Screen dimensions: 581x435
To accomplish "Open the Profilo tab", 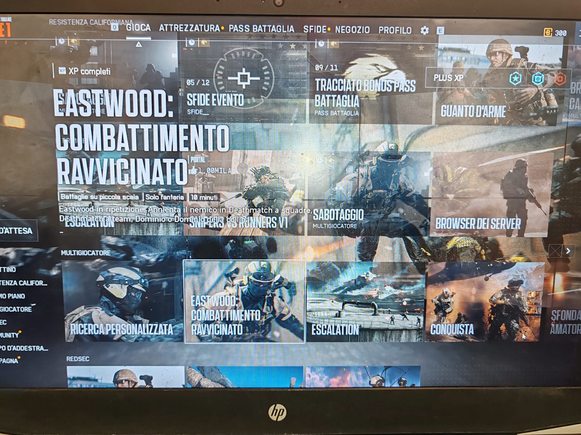I will point(395,30).
